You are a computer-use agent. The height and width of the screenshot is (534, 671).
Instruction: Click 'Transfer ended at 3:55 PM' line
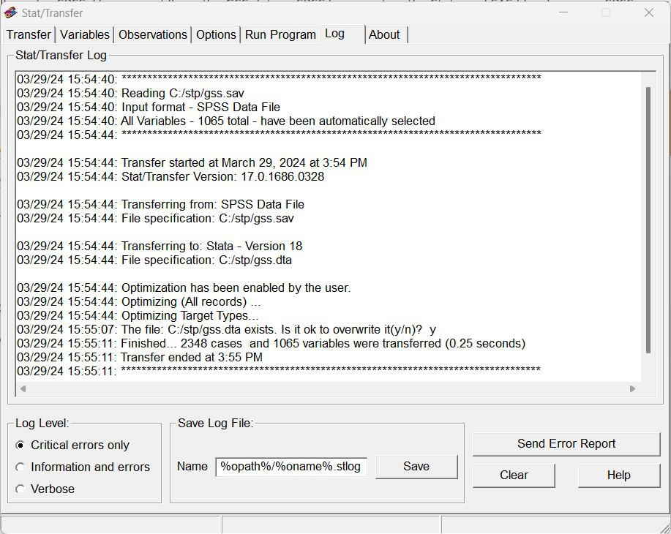coord(140,357)
